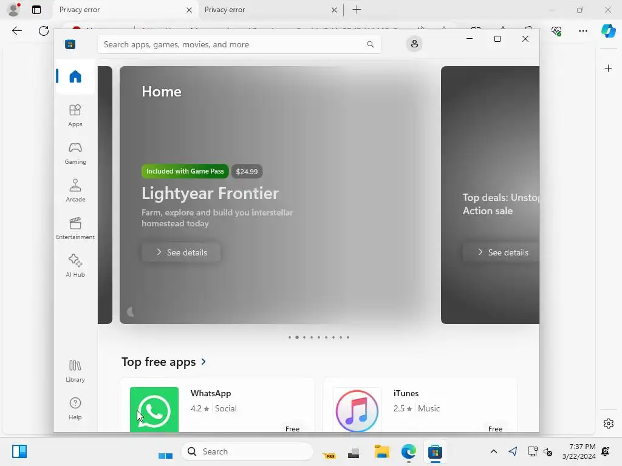Viewport: 622px width, 466px height.
Task: Click the iTunes app title
Action: (x=406, y=393)
